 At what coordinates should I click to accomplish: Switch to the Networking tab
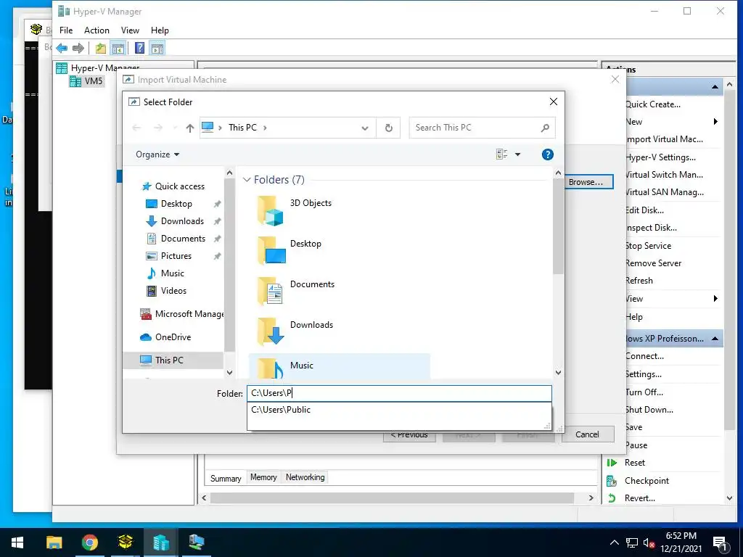pos(305,477)
